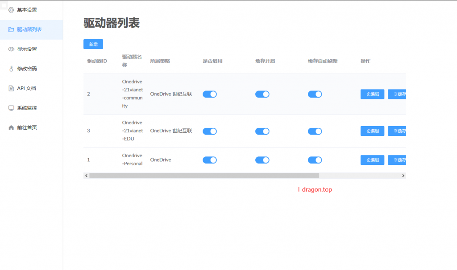457x270 pixels.
Task: Disable 缓存开启 for Onedrive-21vianet-community drive
Action: pos(262,94)
